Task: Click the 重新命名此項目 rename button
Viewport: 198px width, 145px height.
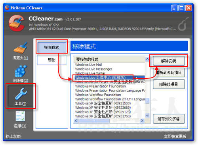Action: pos(169,72)
